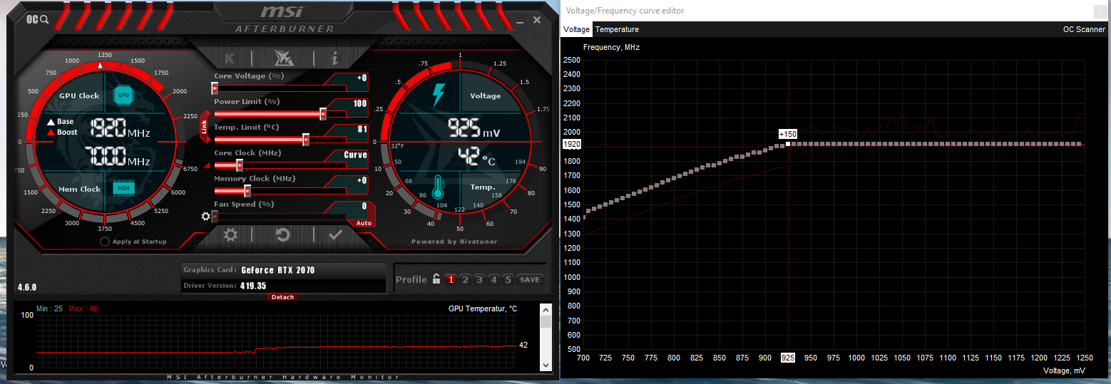Click the driver version 419.35 text
This screenshot has width=1111, height=384.
(x=253, y=285)
